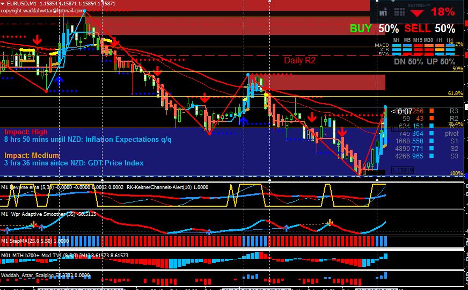This screenshot has width=468, height=290.
Task: Click the green BUY label
Action: [x=361, y=28]
